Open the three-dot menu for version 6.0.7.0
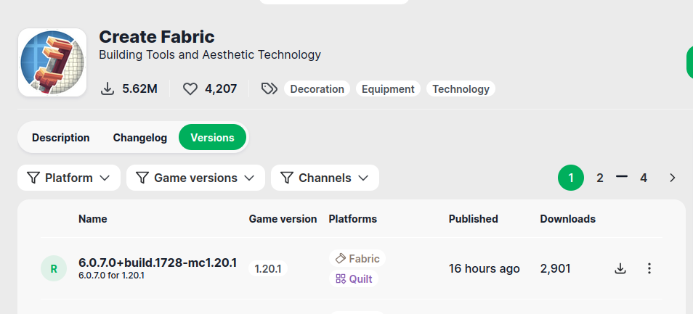This screenshot has width=693, height=314. [649, 268]
